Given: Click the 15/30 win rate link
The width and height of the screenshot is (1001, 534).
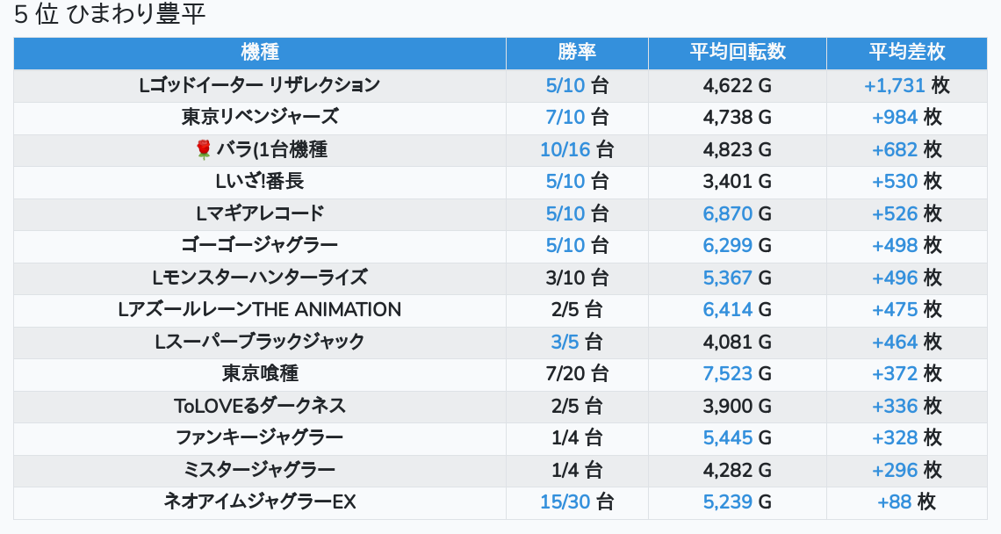Looking at the screenshot, I should point(565,502).
